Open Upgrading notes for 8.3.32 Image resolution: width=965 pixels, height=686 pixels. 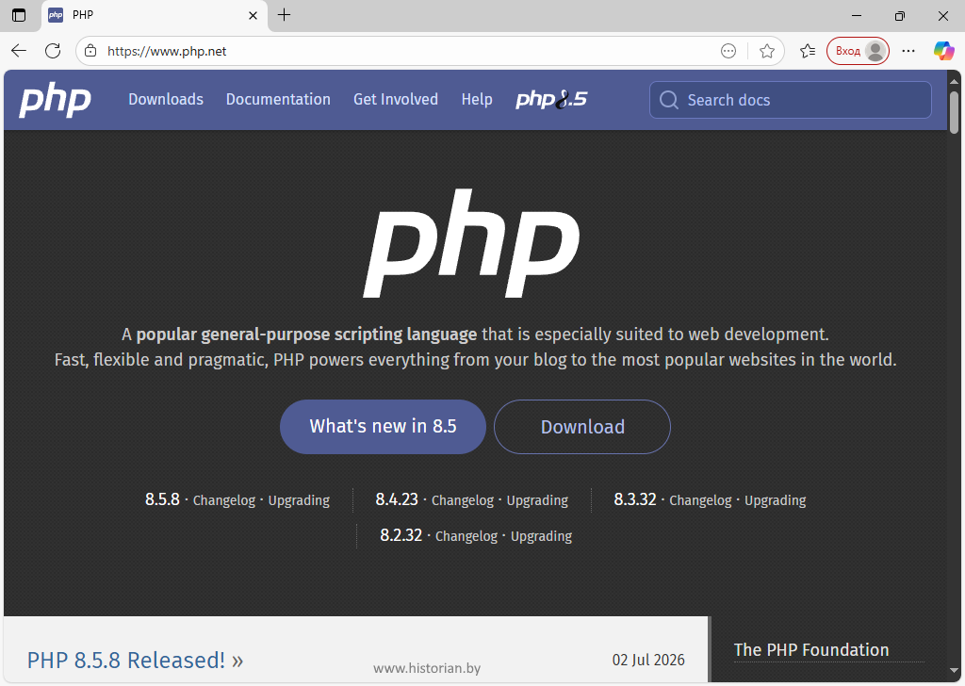[x=776, y=500]
